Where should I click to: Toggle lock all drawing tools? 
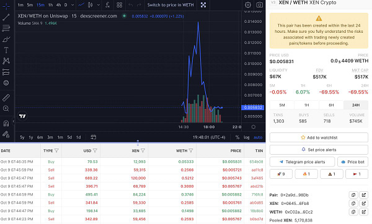(x=6, y=134)
